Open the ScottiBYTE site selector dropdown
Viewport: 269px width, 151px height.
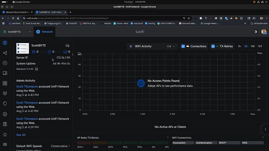click(x=17, y=32)
